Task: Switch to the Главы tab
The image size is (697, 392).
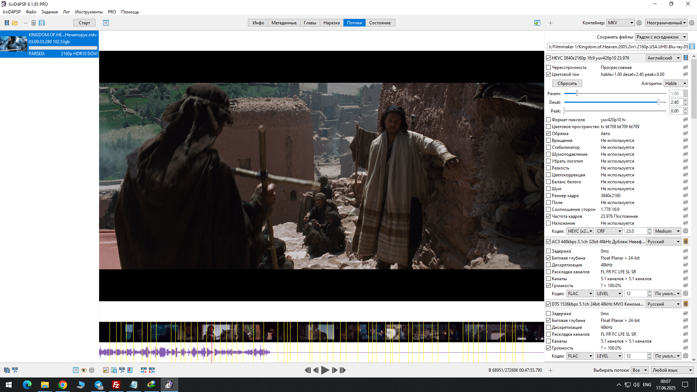Action: click(310, 23)
